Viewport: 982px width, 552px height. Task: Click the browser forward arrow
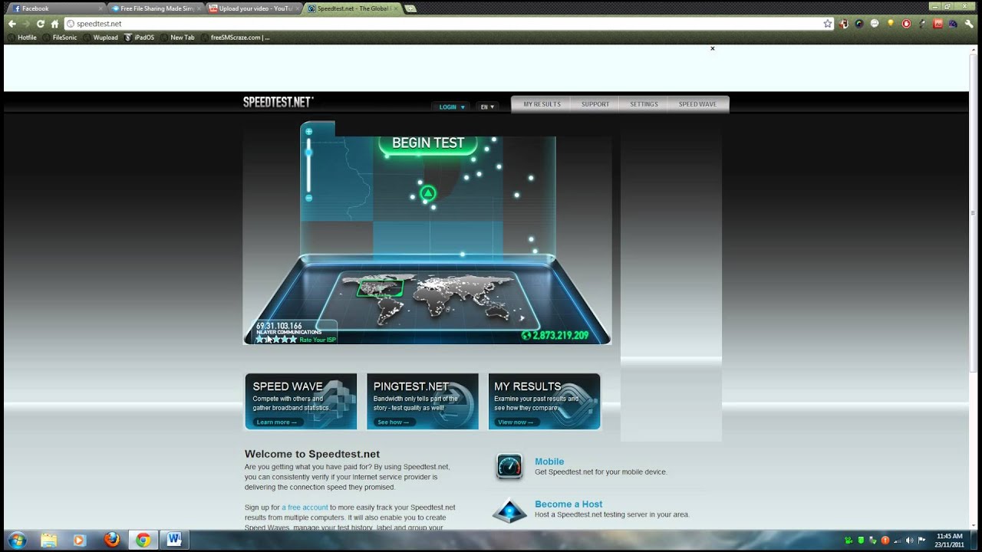click(x=25, y=24)
